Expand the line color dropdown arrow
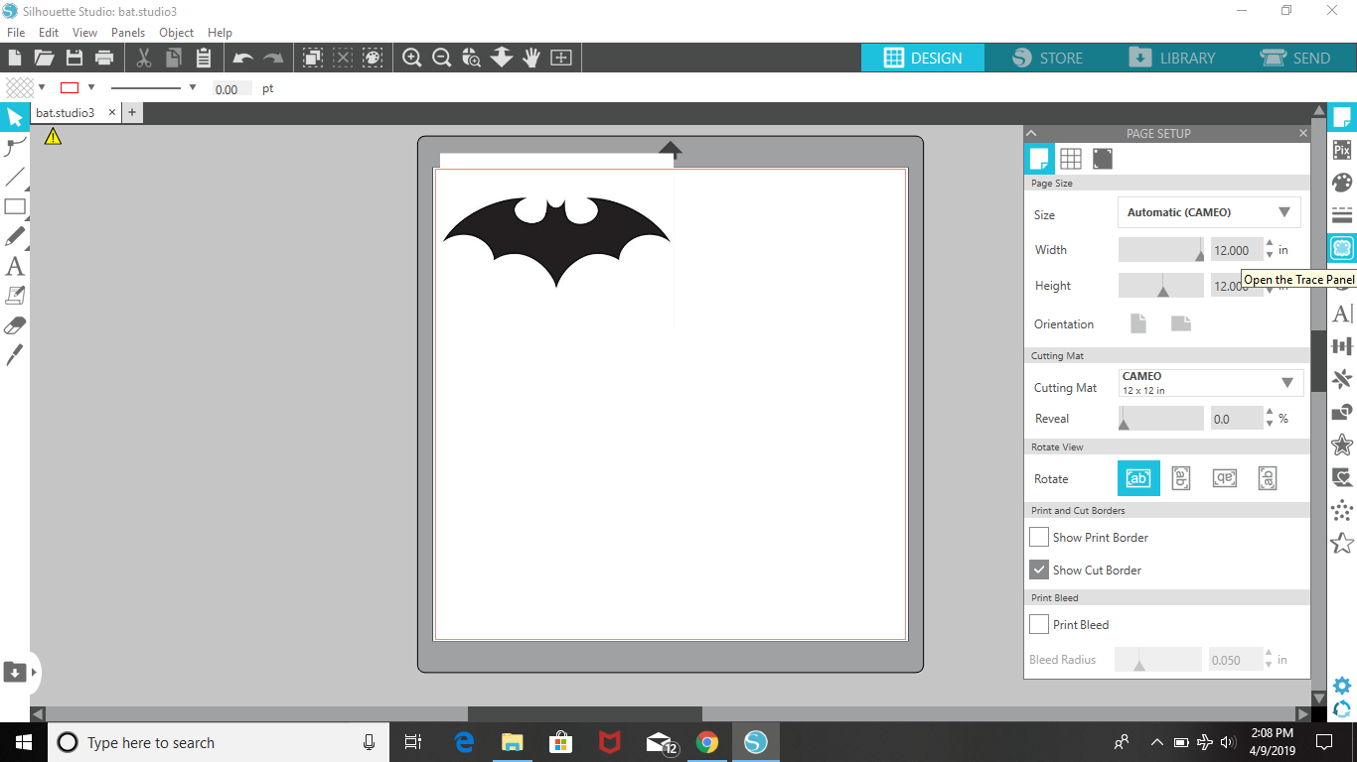This screenshot has width=1357, height=762. pos(91,87)
